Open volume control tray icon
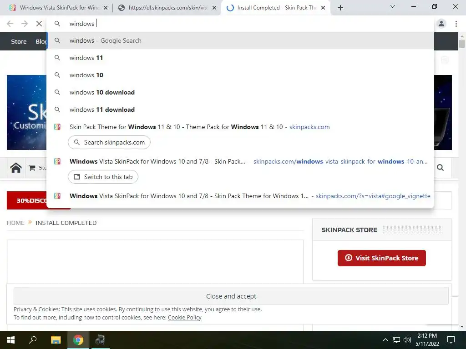 407,340
